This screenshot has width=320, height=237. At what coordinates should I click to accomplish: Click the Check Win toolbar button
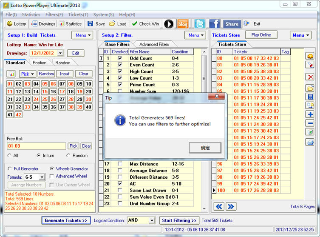point(145,24)
